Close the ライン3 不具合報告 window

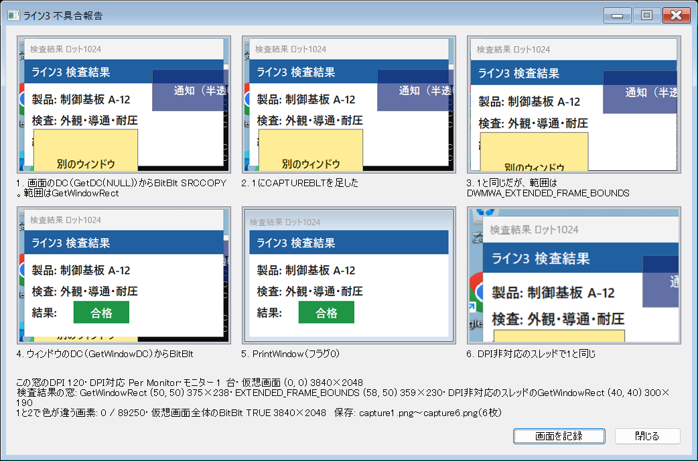(x=676, y=15)
